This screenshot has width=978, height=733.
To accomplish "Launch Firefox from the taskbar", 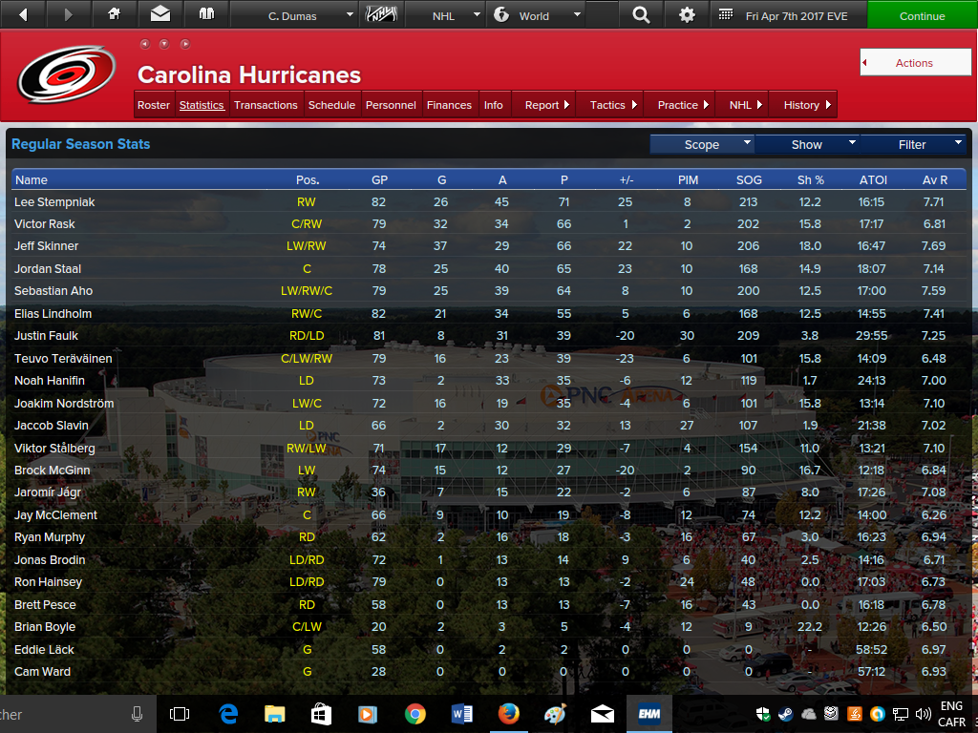I will pos(508,714).
